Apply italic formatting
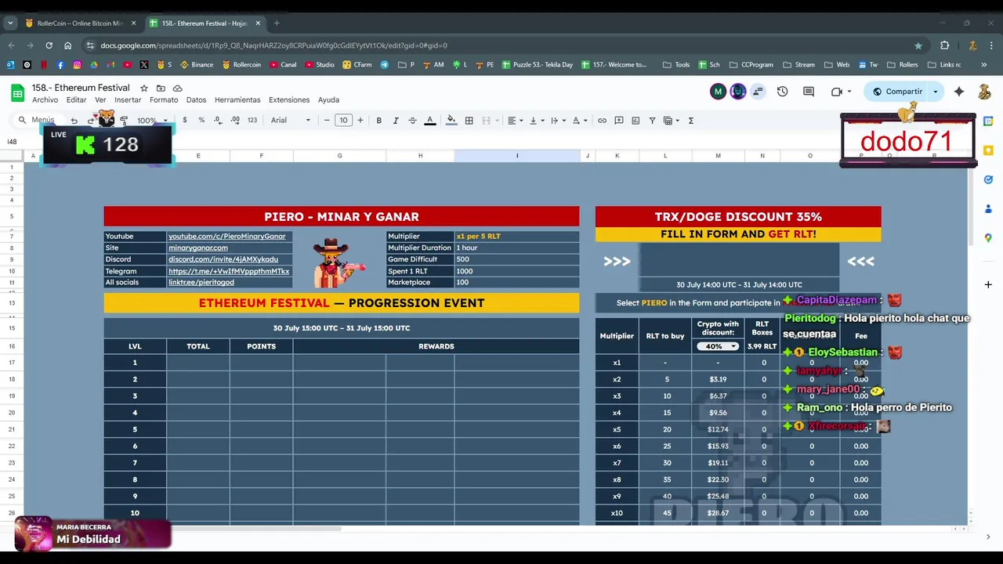The height and width of the screenshot is (564, 1003). [x=396, y=121]
